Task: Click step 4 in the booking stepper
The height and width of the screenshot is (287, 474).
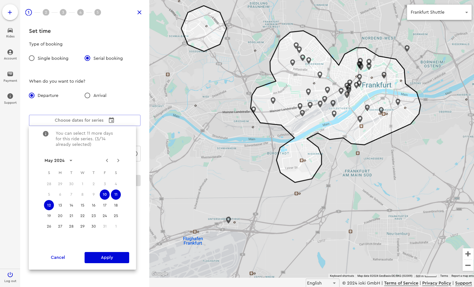Action: (81, 12)
